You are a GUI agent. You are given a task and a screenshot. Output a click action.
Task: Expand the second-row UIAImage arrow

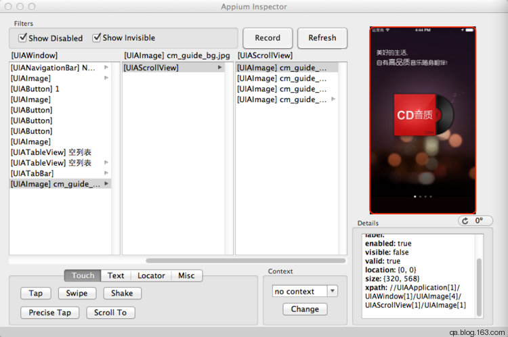coord(106,78)
